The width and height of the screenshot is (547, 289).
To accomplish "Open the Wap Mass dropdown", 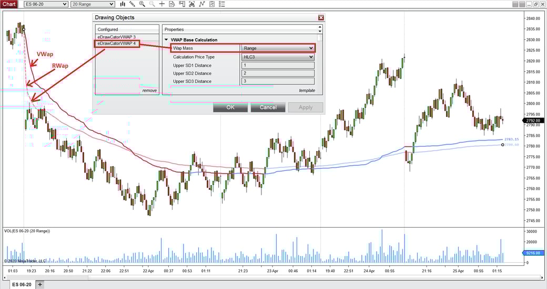I will [278, 48].
